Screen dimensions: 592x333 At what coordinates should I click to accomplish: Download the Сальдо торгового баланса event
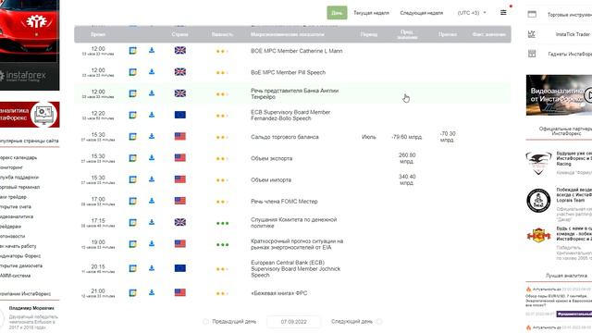click(x=152, y=136)
